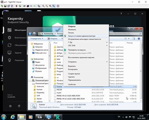This screenshot has width=149, height=120.
Task: Switch TightVNC to full screen icon
Action: point(58,6)
